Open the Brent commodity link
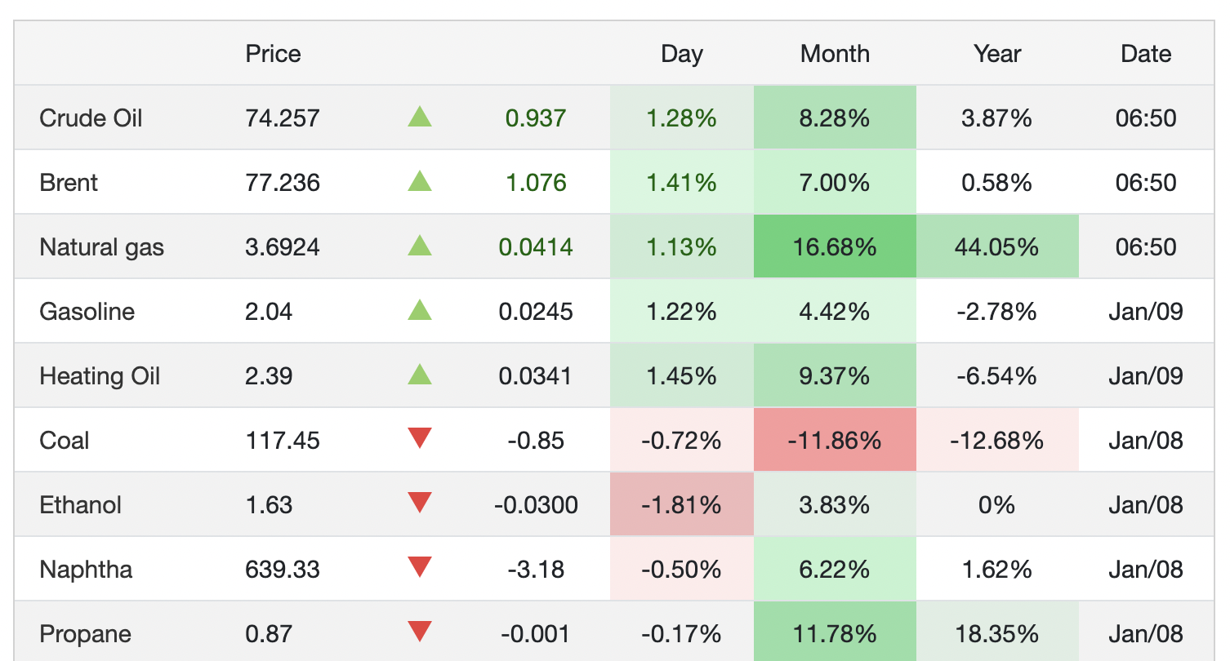Image resolution: width=1230 pixels, height=661 pixels. click(x=69, y=183)
